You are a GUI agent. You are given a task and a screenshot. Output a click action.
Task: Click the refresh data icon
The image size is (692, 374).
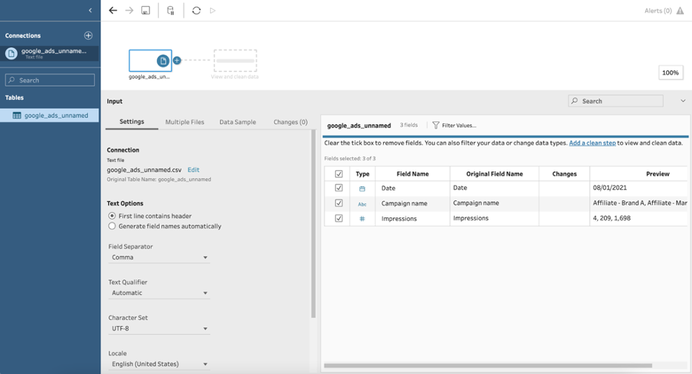(196, 10)
